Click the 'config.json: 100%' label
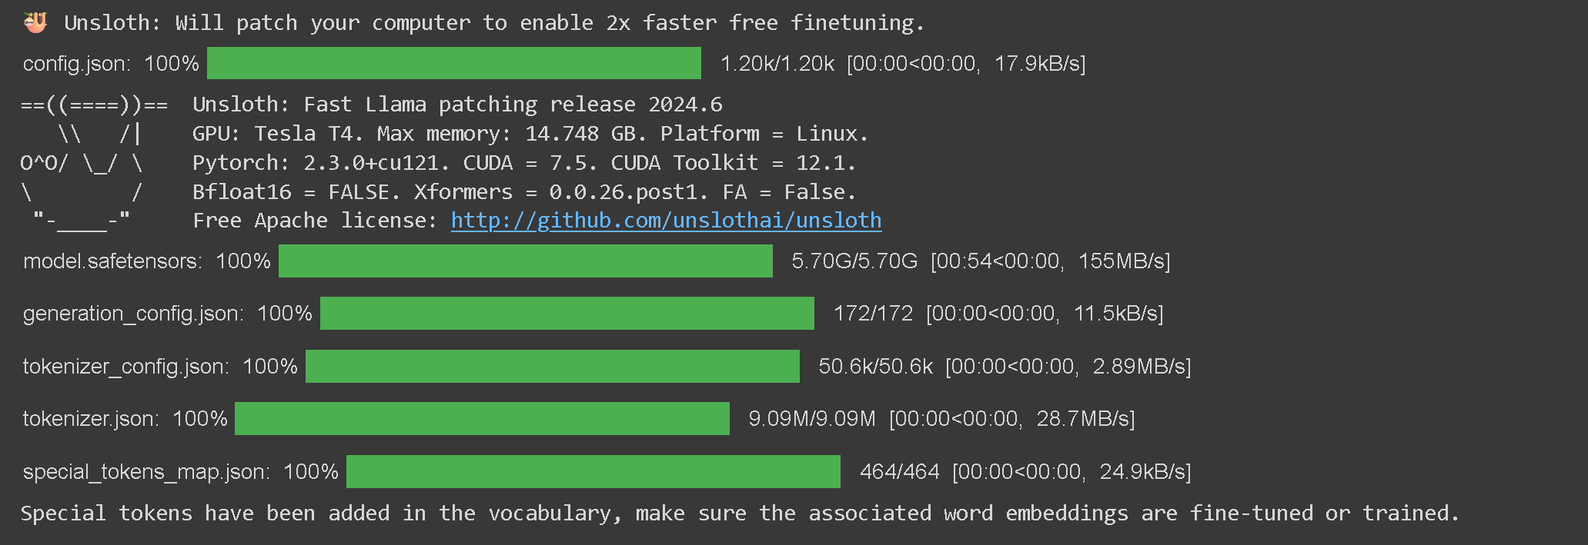Viewport: 1588px width, 545px height. click(111, 63)
